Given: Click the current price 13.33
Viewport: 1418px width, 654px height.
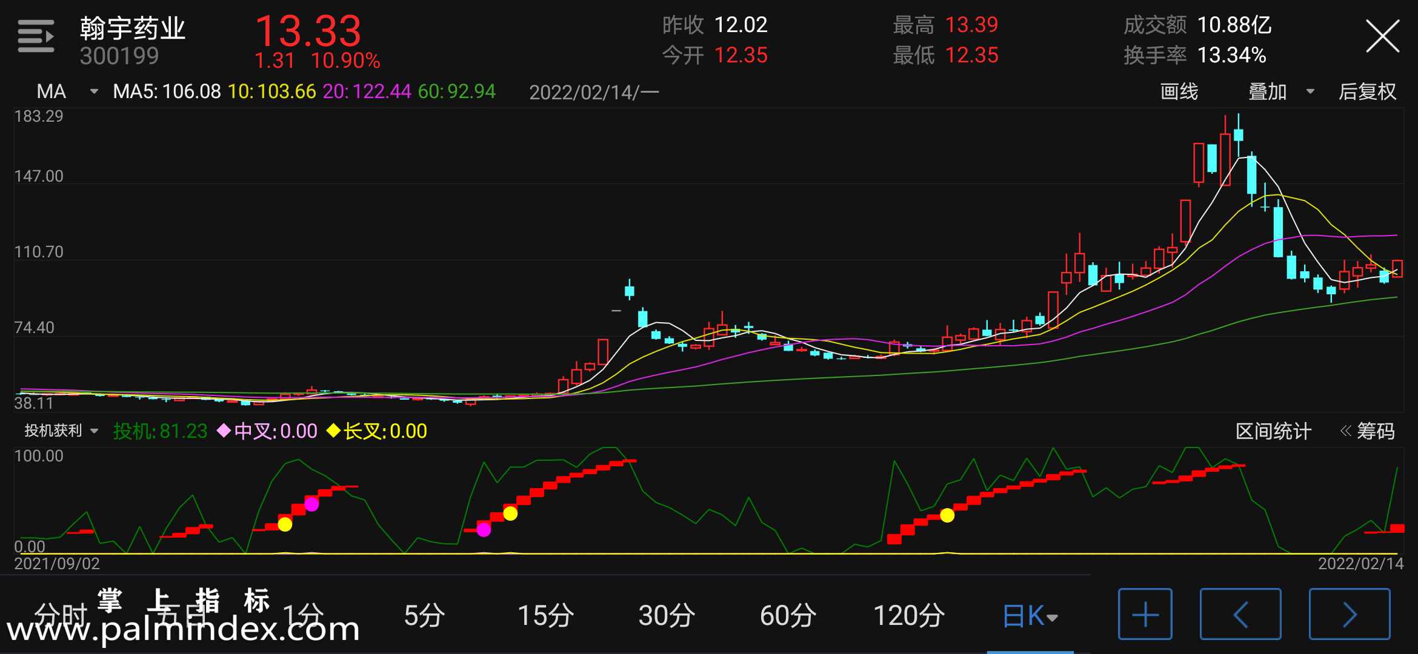Looking at the screenshot, I should coord(308,31).
